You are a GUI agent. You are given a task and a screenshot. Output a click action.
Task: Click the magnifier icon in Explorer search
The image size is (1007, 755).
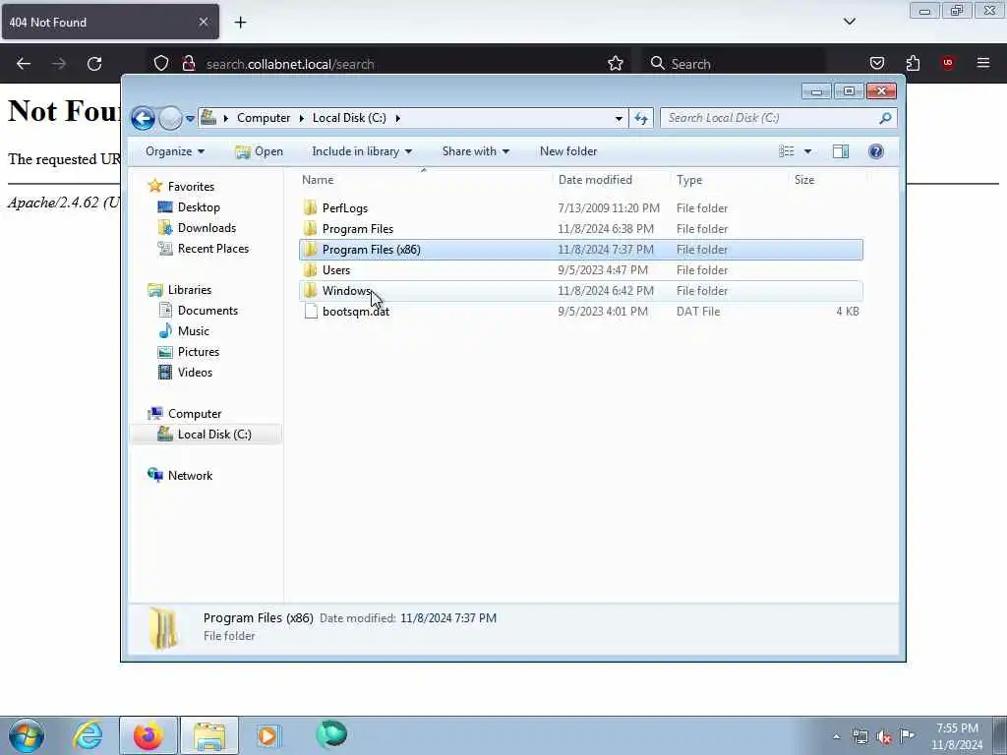point(885,118)
